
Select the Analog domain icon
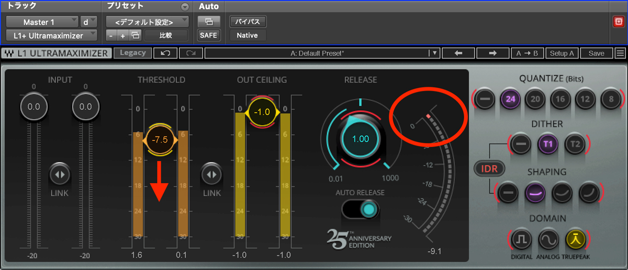click(548, 240)
